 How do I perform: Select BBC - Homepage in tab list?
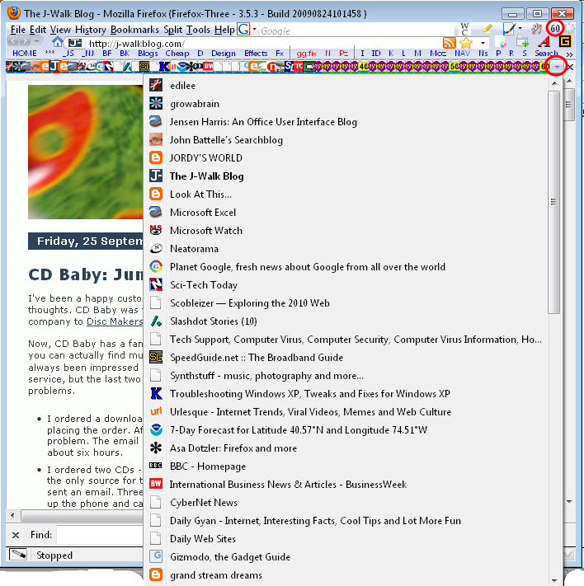(346, 466)
